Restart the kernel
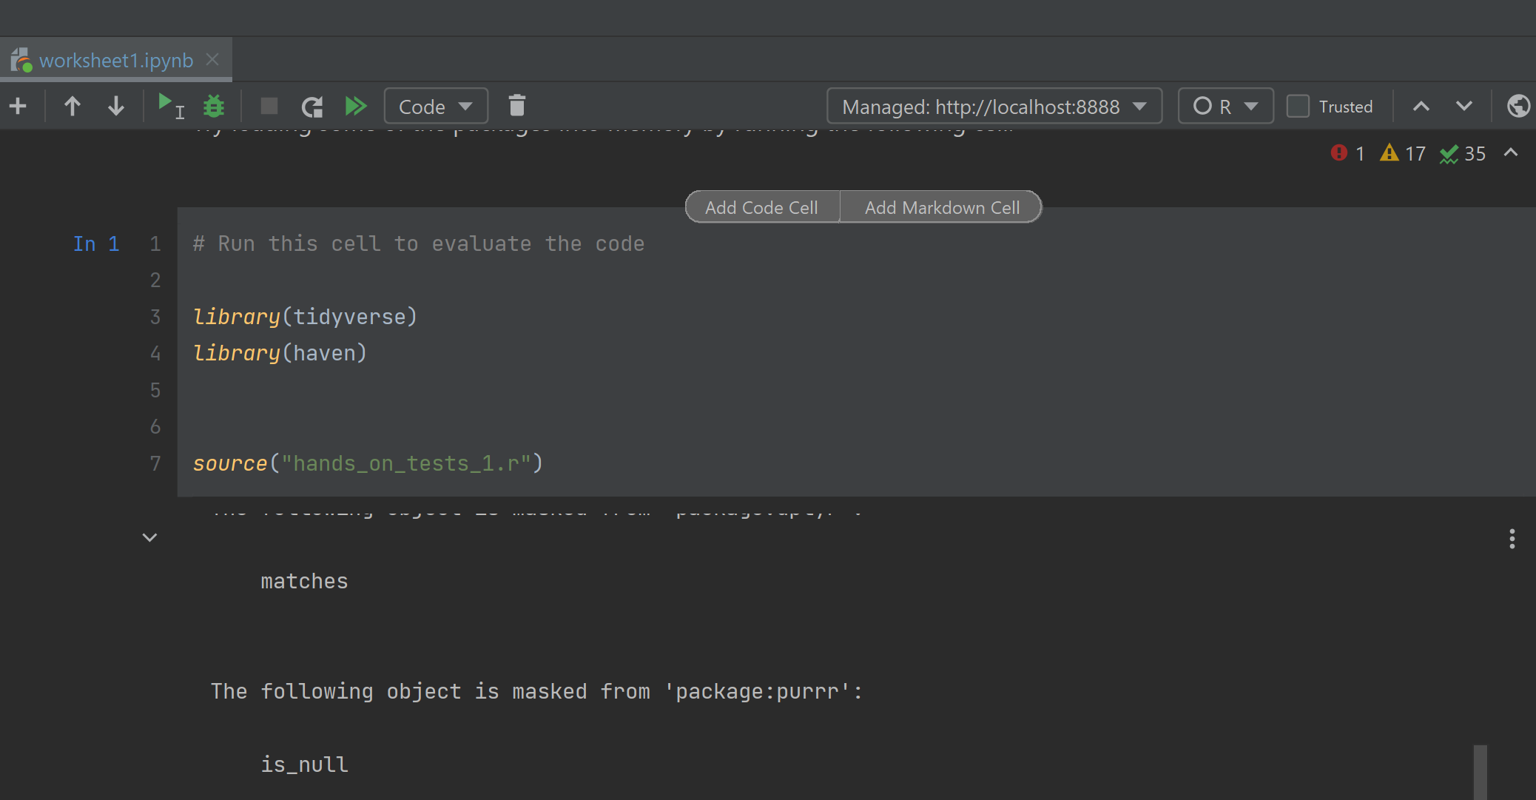Image resolution: width=1536 pixels, height=800 pixels. [x=312, y=107]
